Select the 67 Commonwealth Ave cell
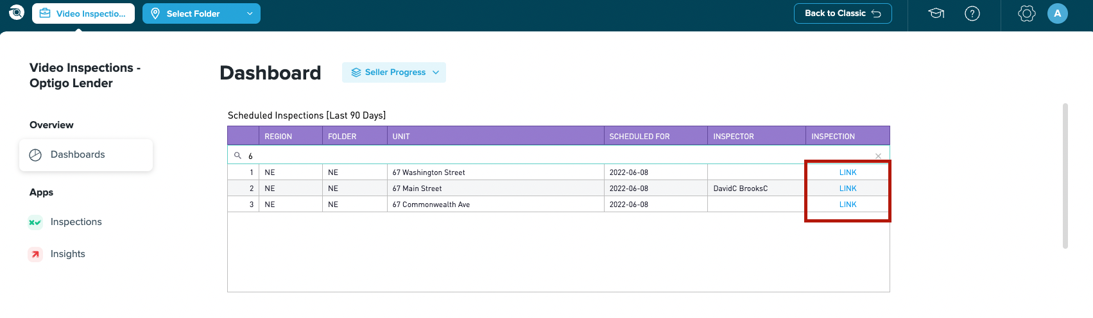 495,205
